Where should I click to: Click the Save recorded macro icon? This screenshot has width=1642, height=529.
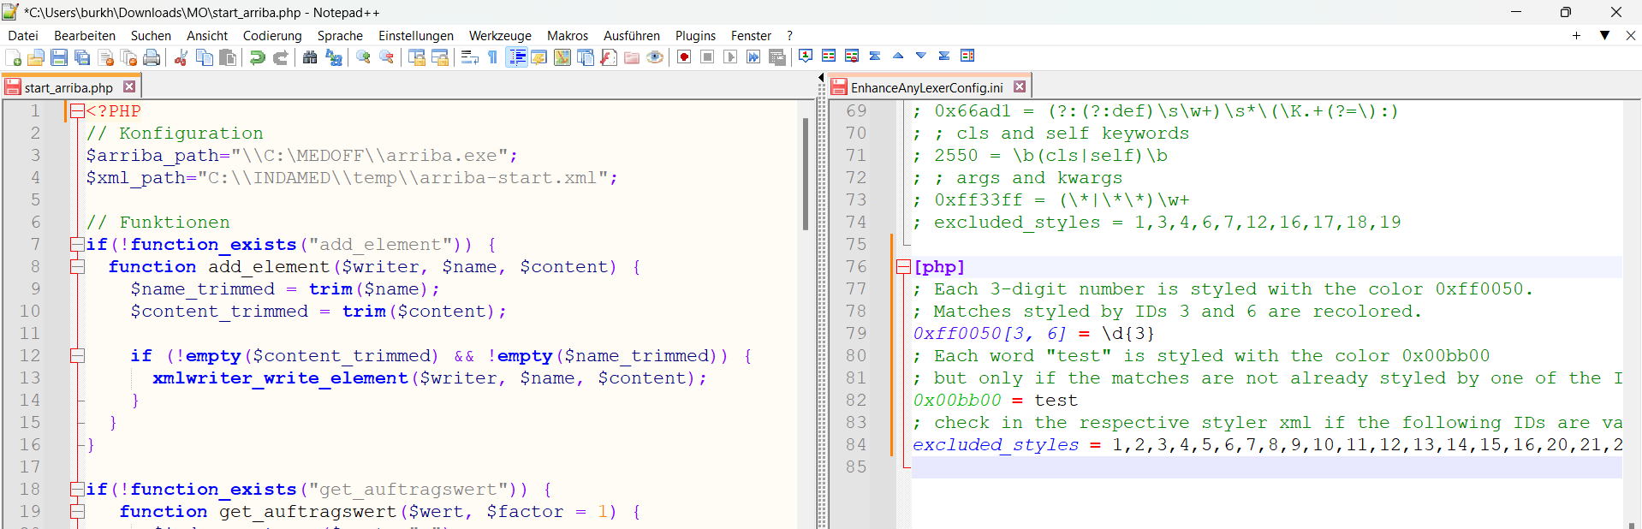[x=777, y=57]
